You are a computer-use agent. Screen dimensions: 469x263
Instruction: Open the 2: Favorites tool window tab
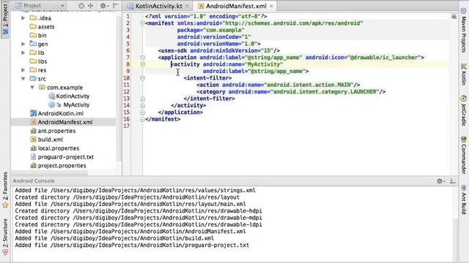tap(5, 189)
